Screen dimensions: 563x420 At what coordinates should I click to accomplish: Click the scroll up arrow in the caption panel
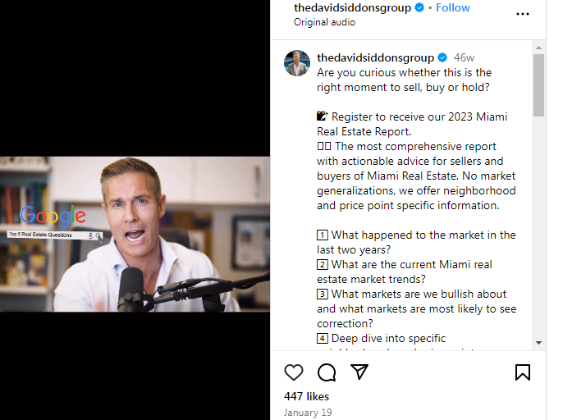coord(538,48)
